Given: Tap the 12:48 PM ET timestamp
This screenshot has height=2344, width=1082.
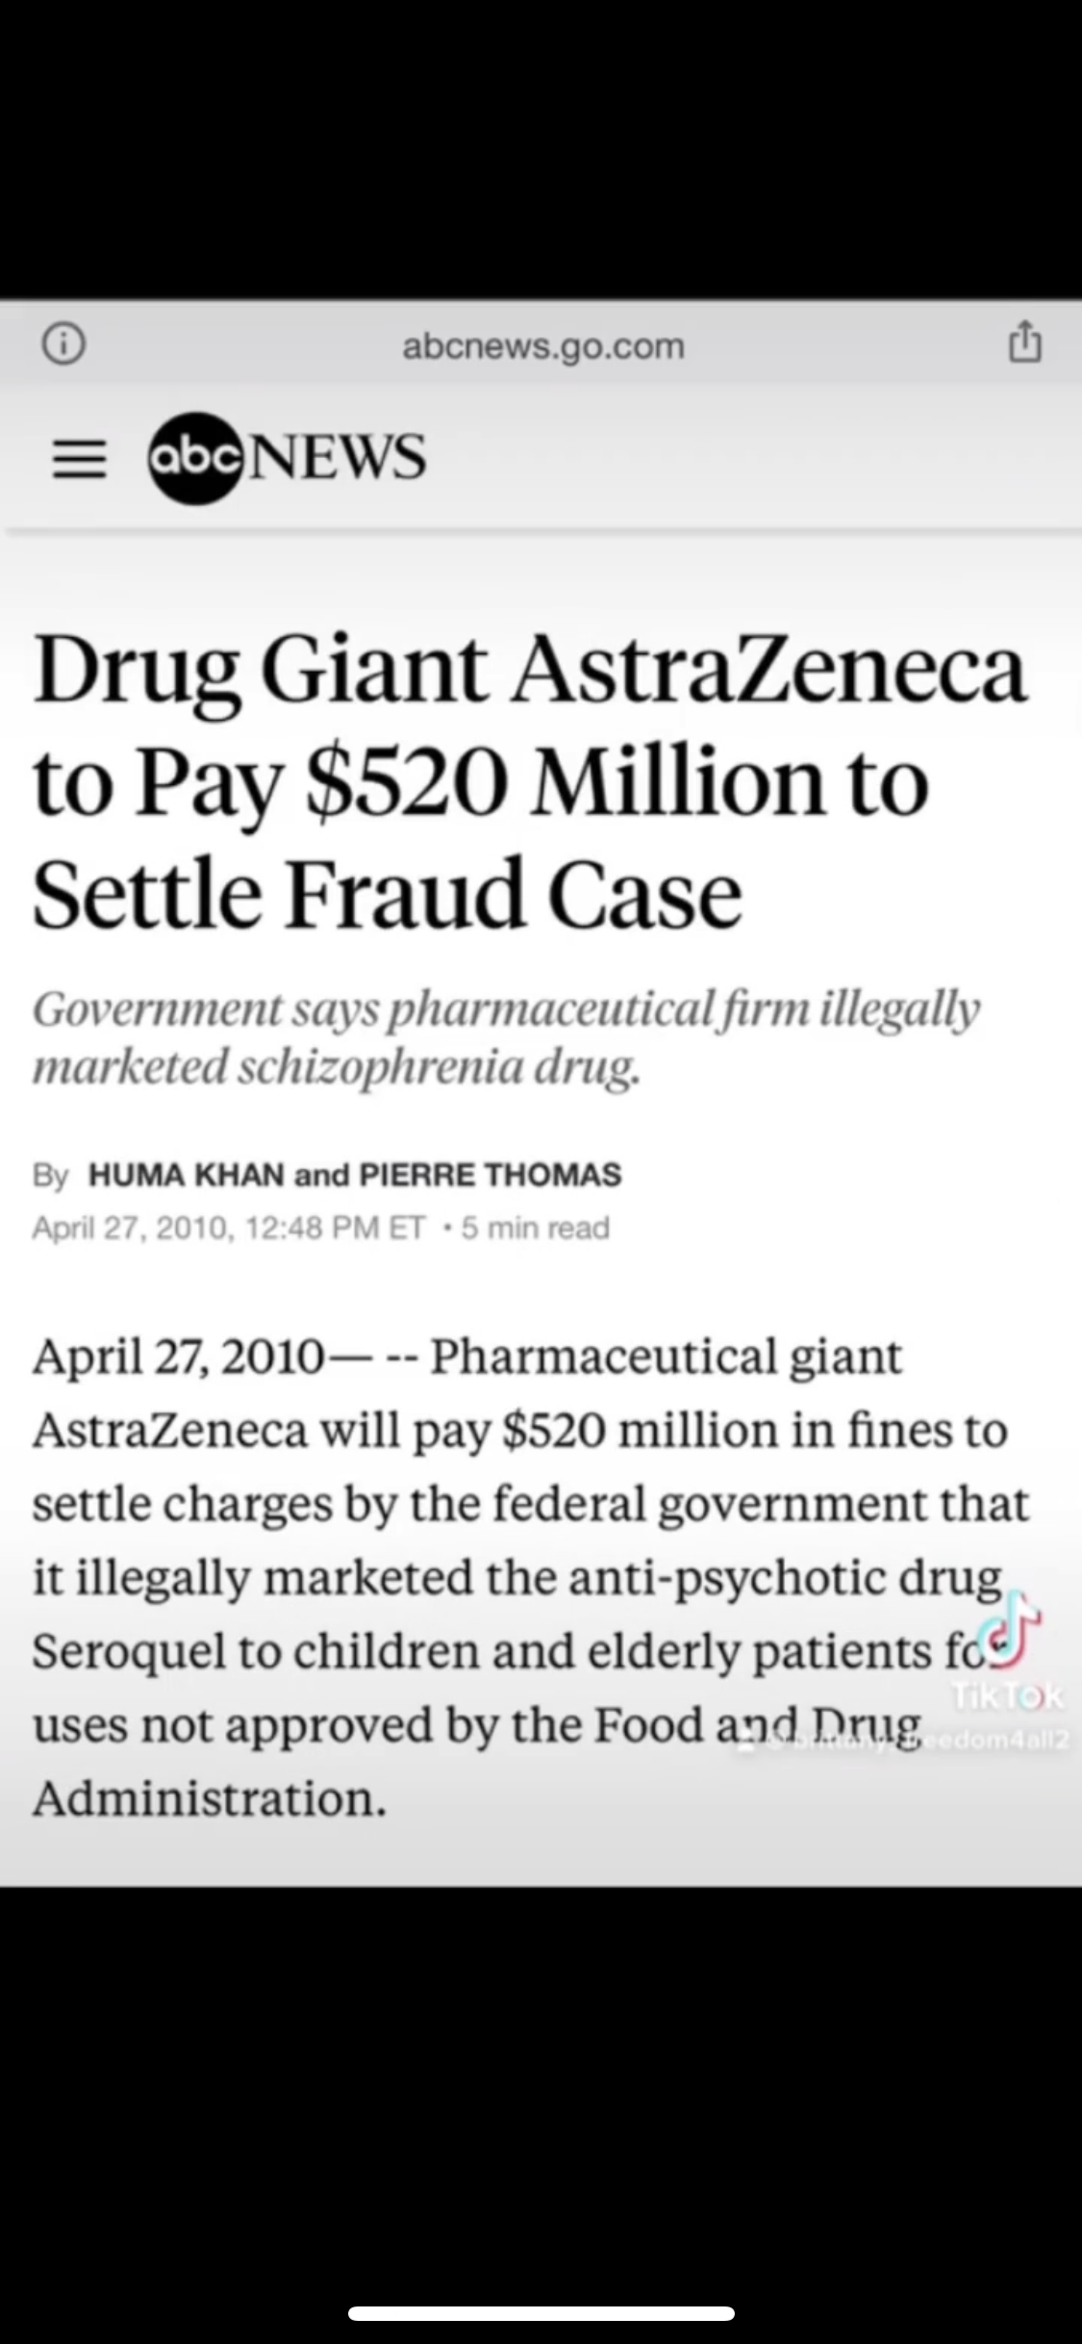Looking at the screenshot, I should pos(335,1228).
